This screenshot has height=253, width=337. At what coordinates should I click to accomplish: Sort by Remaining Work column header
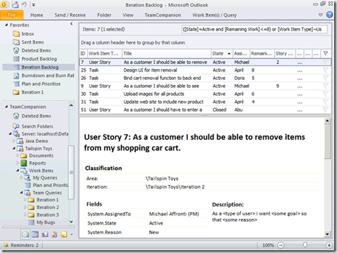[262, 54]
